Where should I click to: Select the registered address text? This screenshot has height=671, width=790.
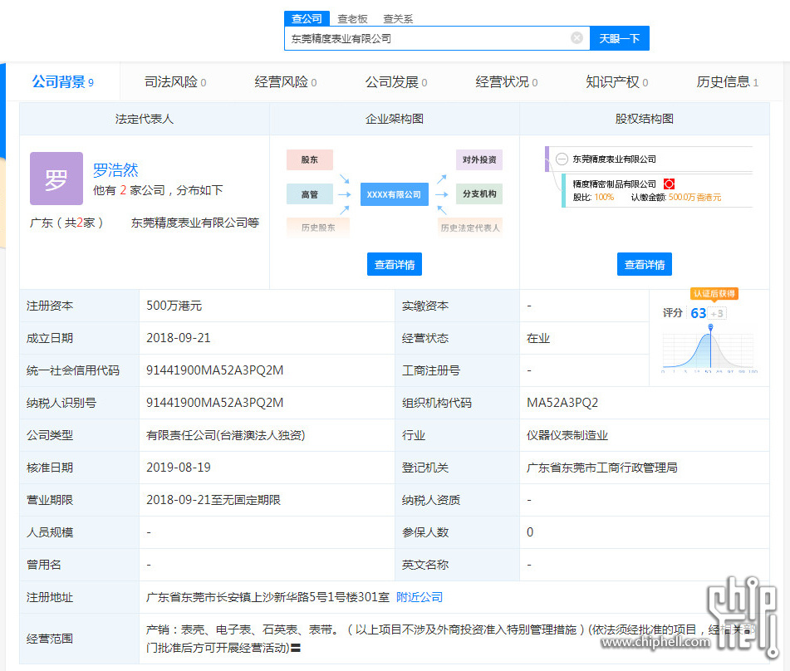tap(267, 597)
